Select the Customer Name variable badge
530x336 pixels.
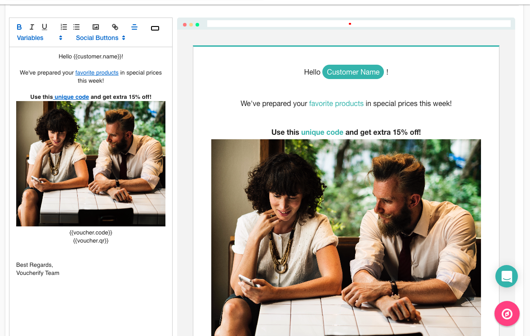tap(353, 72)
